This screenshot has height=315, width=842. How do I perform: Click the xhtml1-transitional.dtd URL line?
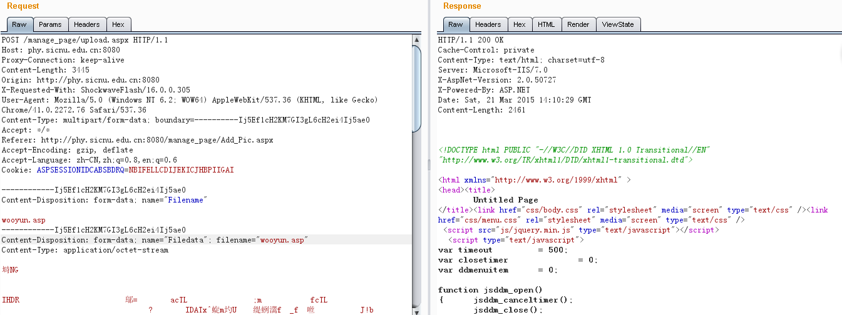pyautogui.click(x=565, y=160)
